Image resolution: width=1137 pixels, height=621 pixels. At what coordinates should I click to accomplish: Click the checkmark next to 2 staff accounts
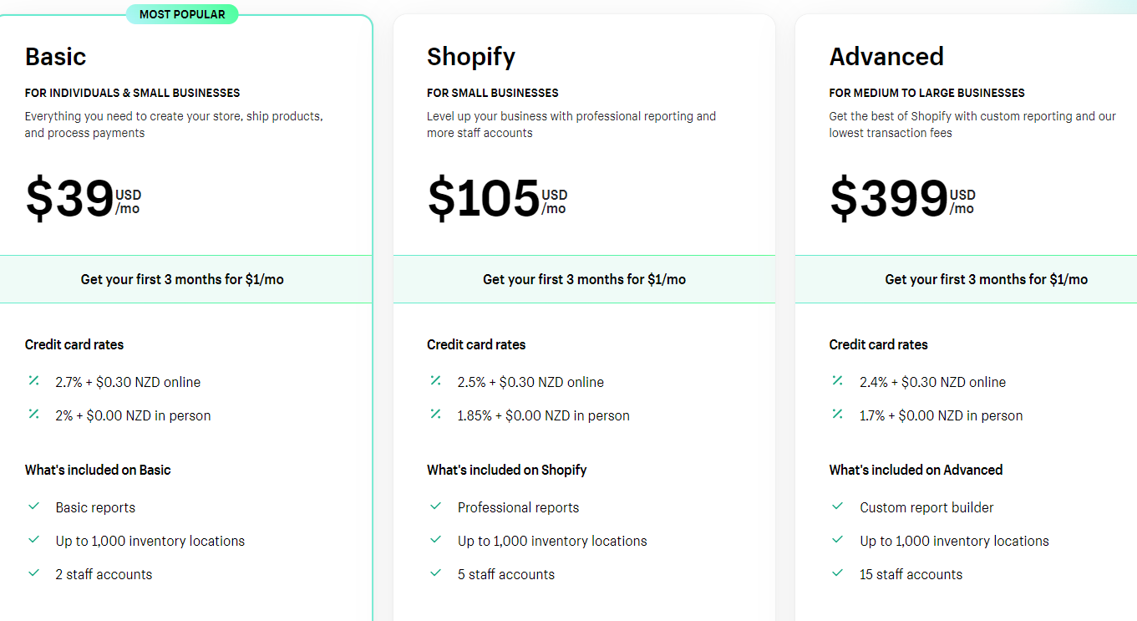[33, 573]
